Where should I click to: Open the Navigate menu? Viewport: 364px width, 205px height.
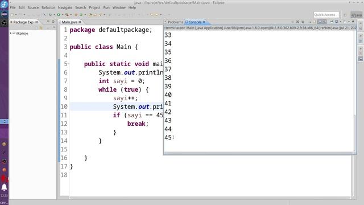65,7
